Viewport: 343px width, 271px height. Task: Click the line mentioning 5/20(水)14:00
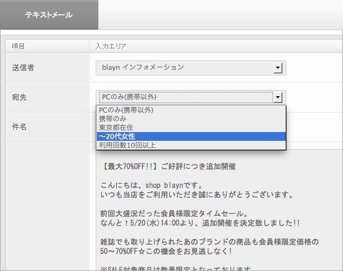(200, 223)
